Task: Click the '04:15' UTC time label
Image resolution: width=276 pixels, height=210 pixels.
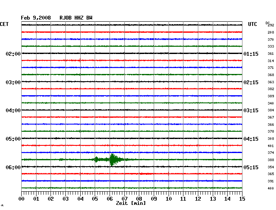Action: [x=251, y=139]
